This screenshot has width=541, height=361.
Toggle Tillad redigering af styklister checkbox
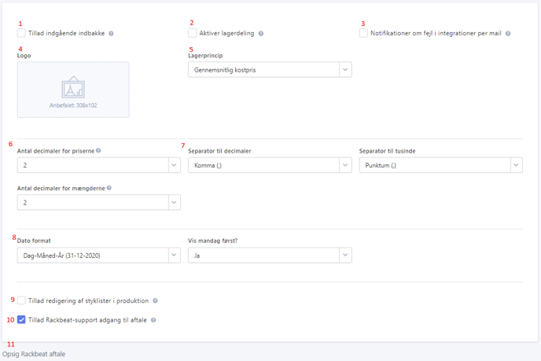21,300
